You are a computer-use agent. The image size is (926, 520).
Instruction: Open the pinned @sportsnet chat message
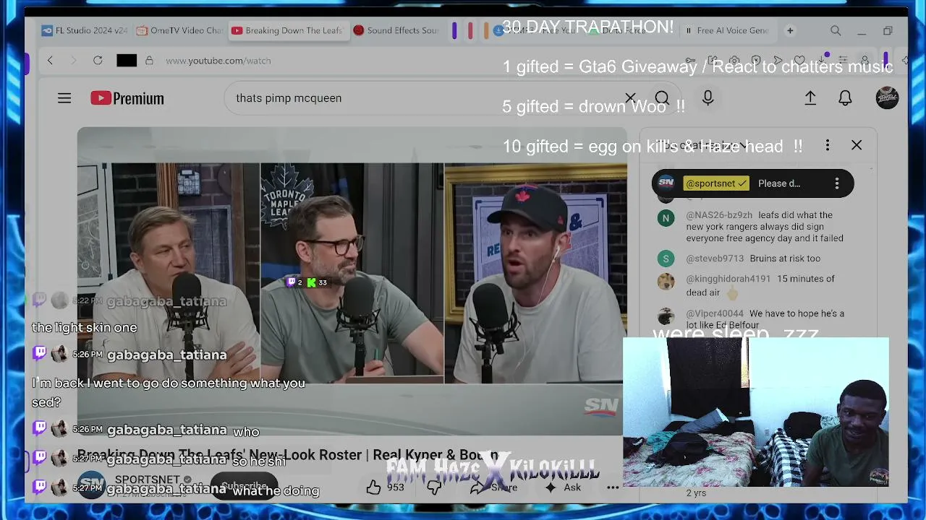coord(752,183)
